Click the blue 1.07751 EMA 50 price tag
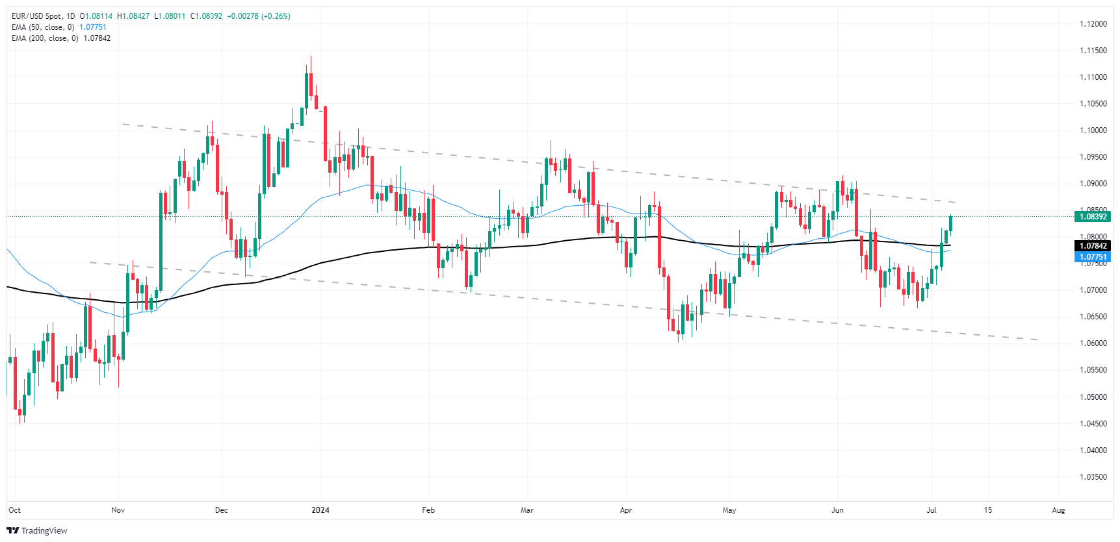The image size is (1120, 542). [1093, 257]
